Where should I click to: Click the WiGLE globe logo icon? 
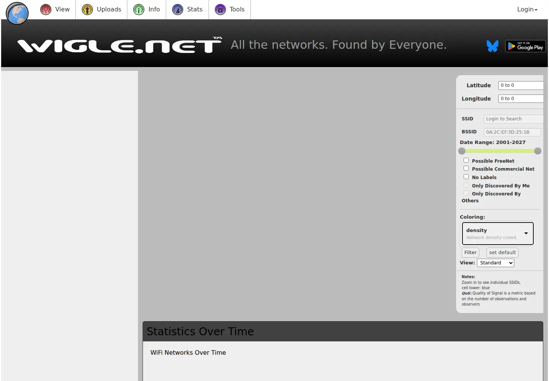[x=17, y=13]
